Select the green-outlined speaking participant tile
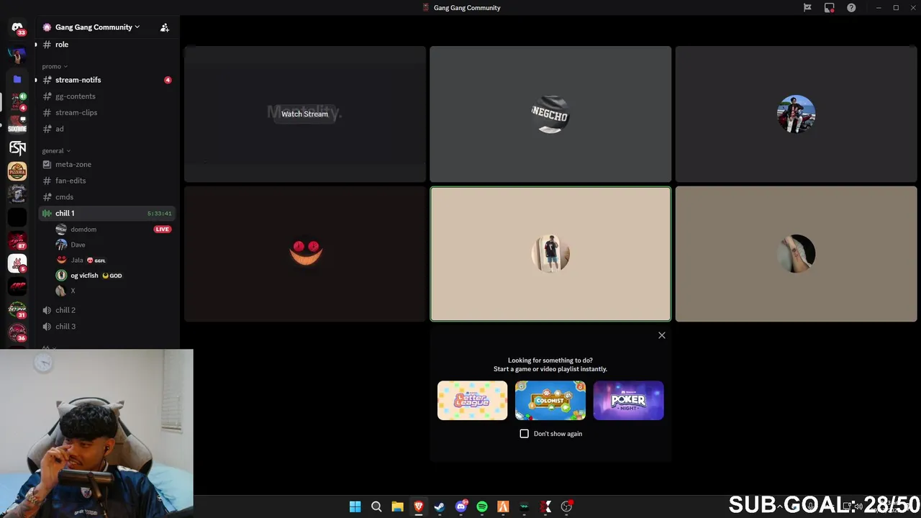This screenshot has height=518, width=921. click(x=550, y=254)
